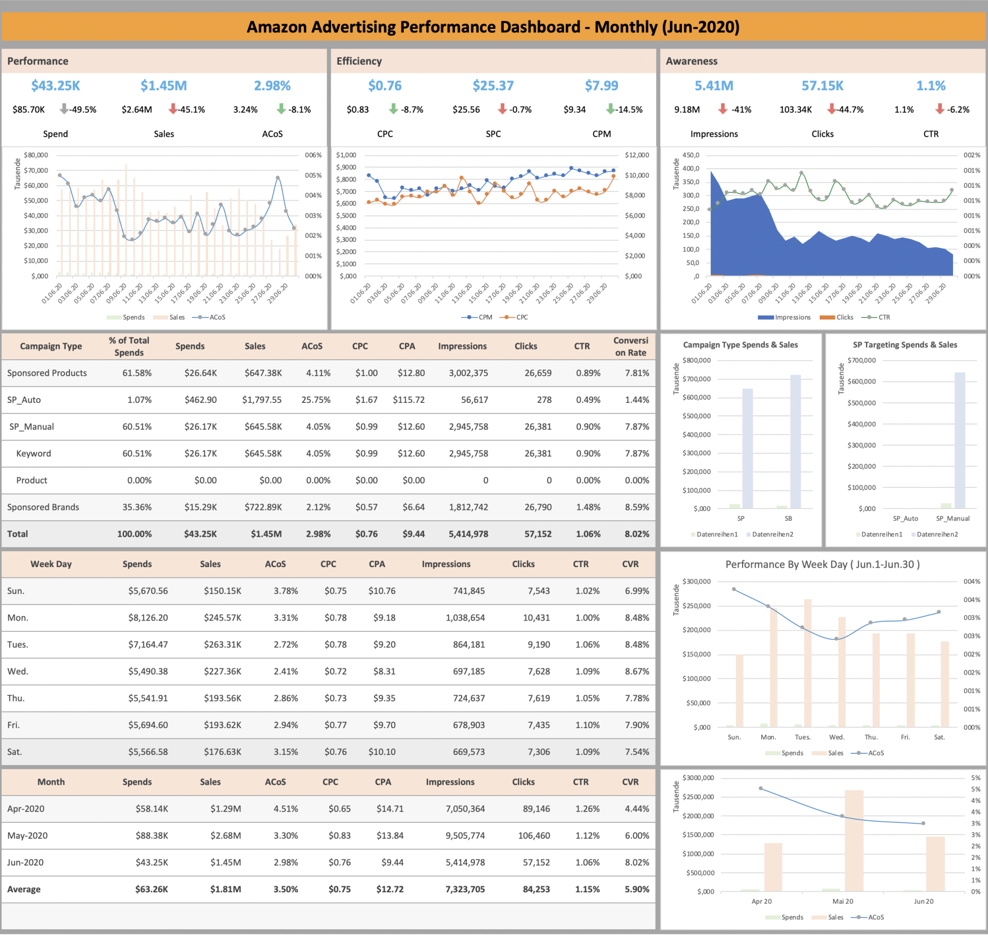
Task: Select the Awareness section header
Action: (823, 61)
